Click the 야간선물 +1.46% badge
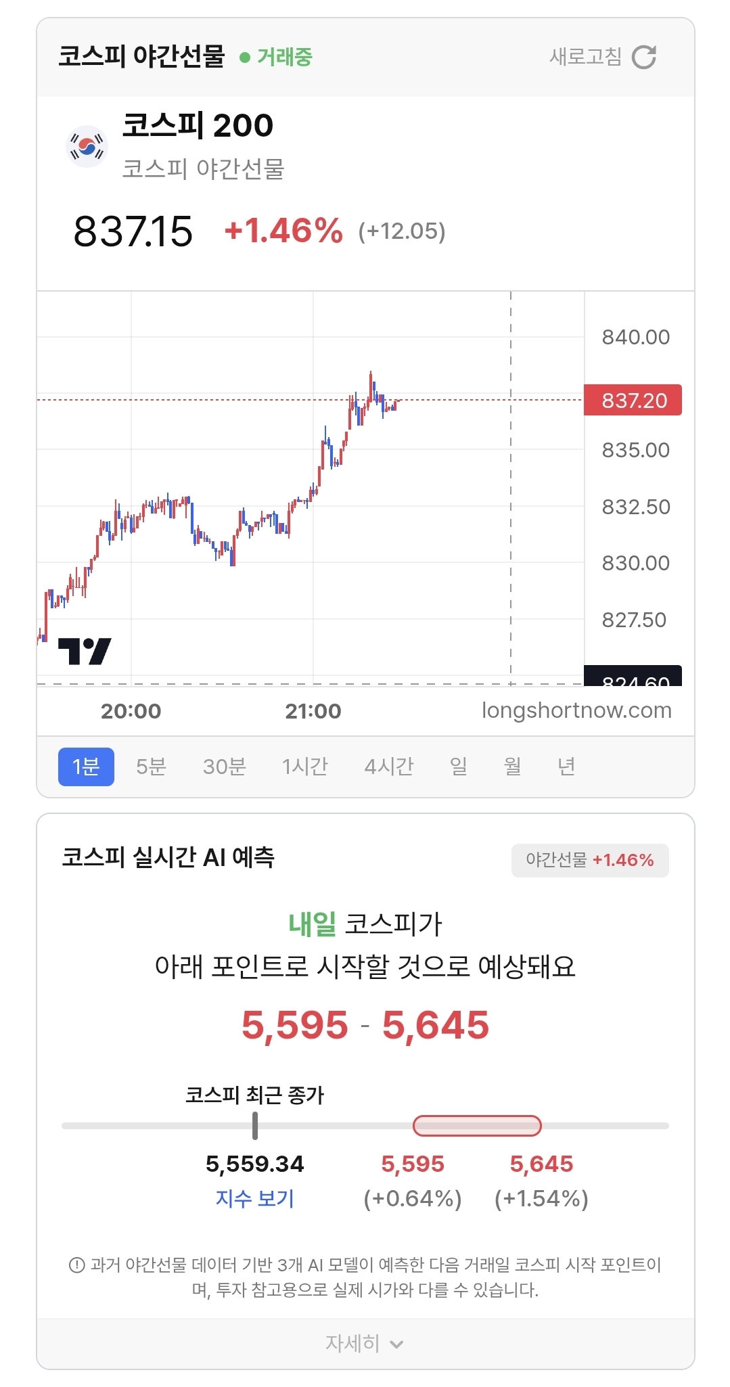This screenshot has width=730, height=1387. click(590, 860)
